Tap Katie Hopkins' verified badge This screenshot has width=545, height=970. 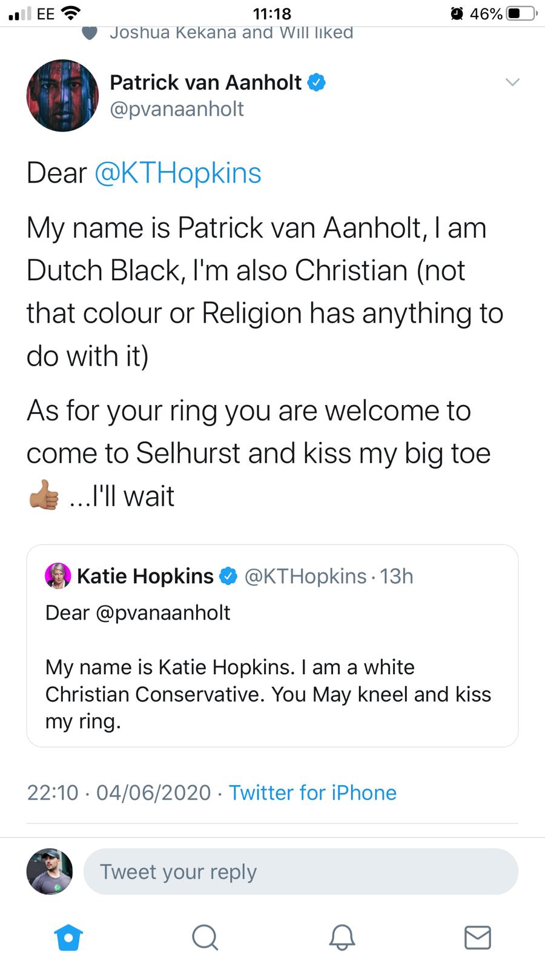pyautogui.click(x=228, y=576)
